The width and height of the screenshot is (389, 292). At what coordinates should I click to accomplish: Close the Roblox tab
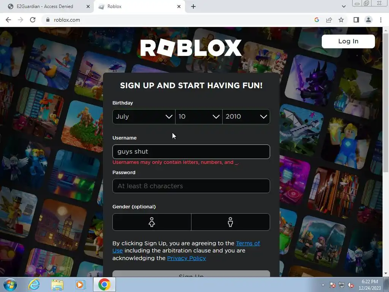pos(179,6)
